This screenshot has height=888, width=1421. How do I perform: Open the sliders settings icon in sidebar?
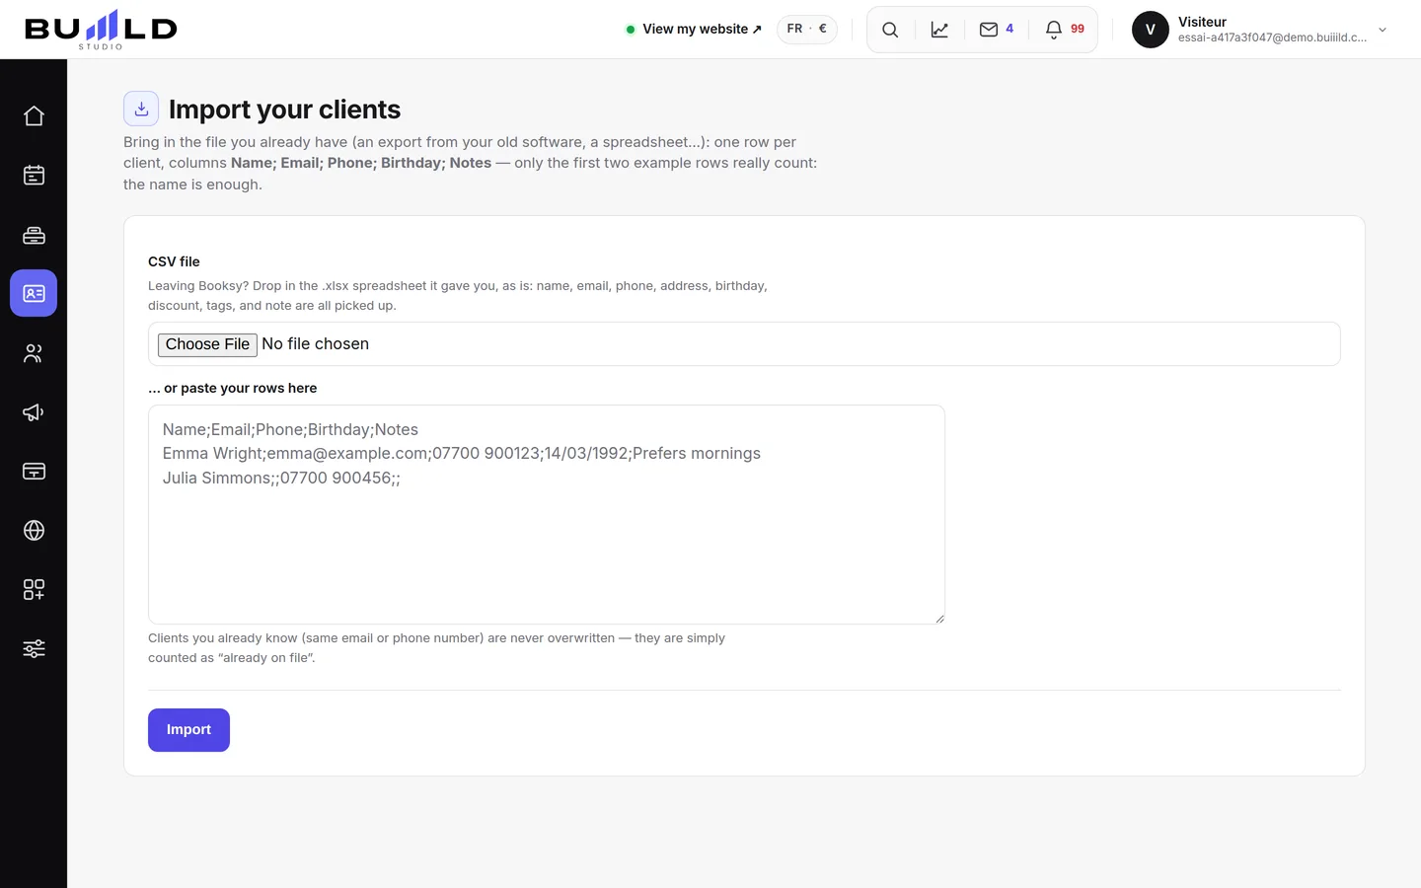pyautogui.click(x=34, y=649)
